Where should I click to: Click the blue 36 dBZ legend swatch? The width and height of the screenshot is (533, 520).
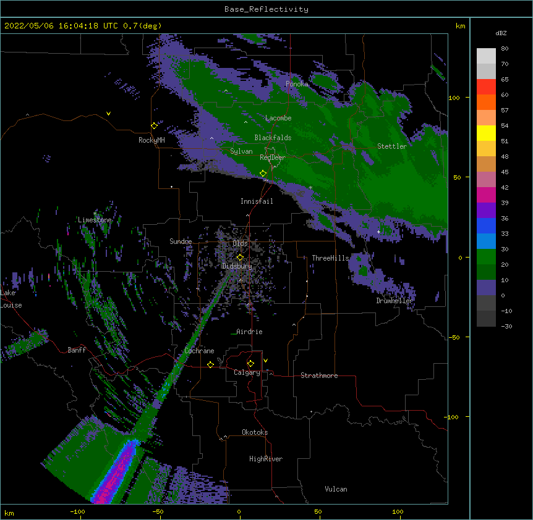click(486, 225)
